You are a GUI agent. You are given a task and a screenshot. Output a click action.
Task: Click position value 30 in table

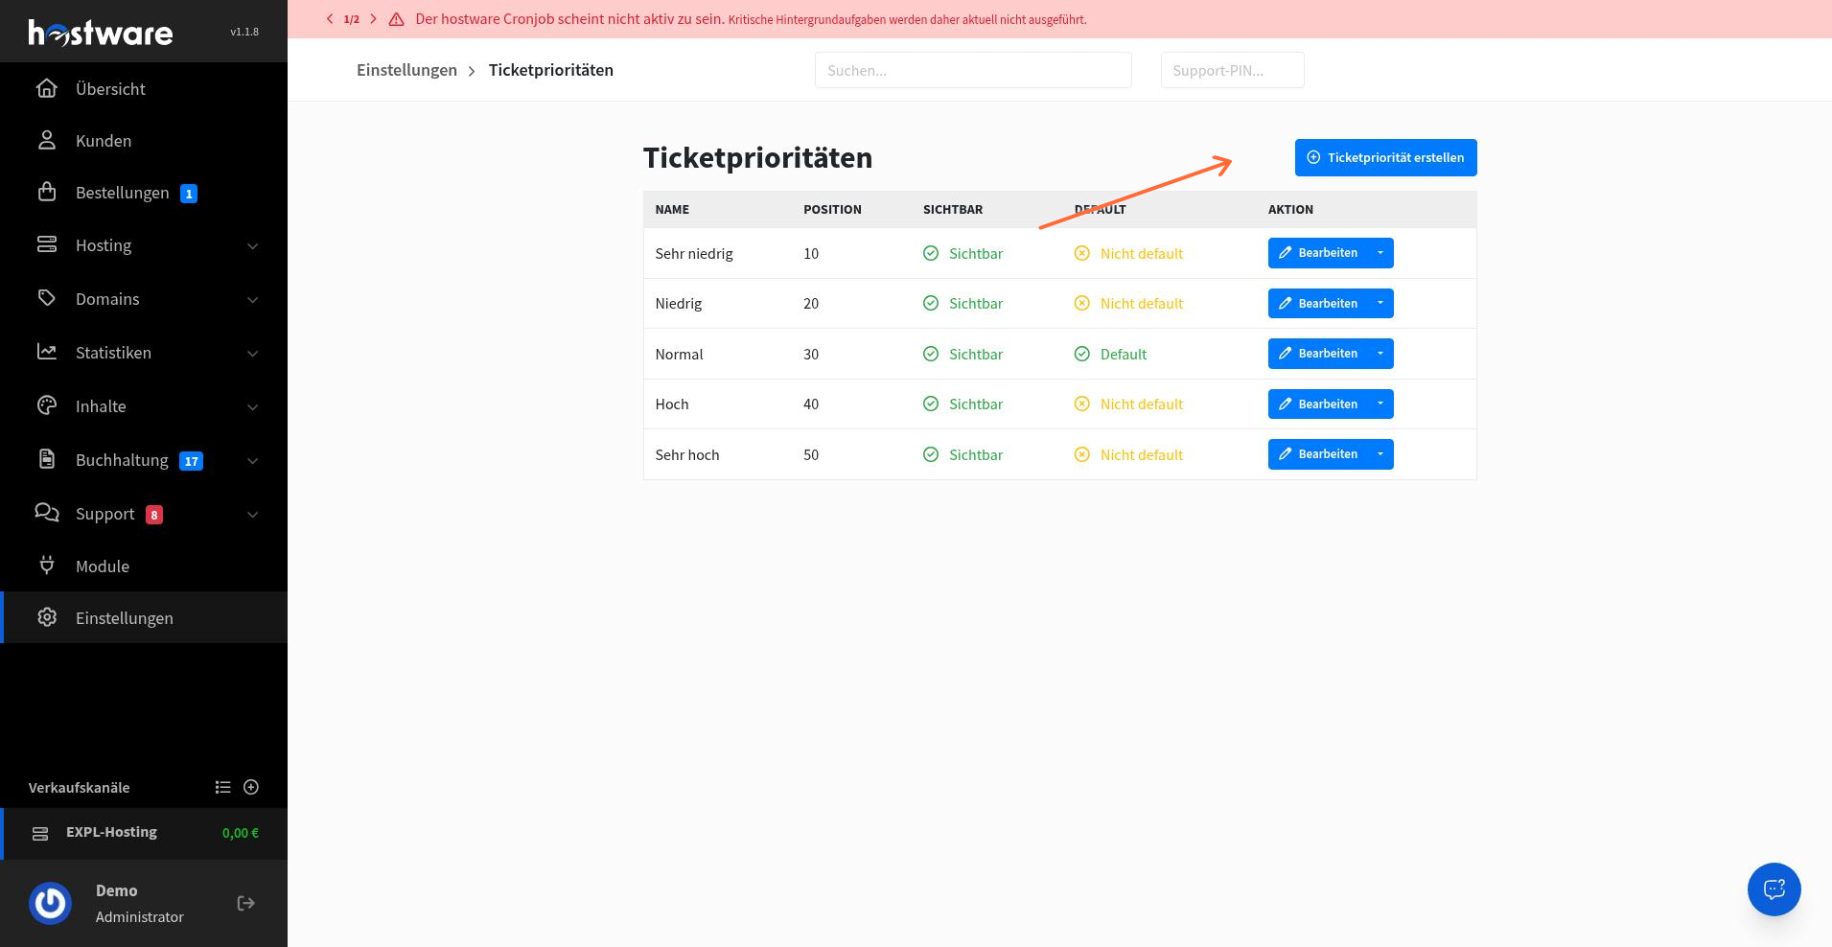[x=811, y=355]
